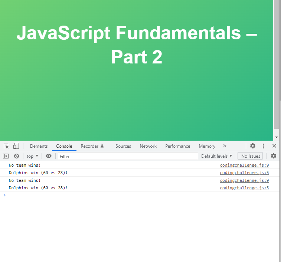Open codingchallenge.js:5 link in second log row
The width and height of the screenshot is (281, 262).
pos(244,173)
